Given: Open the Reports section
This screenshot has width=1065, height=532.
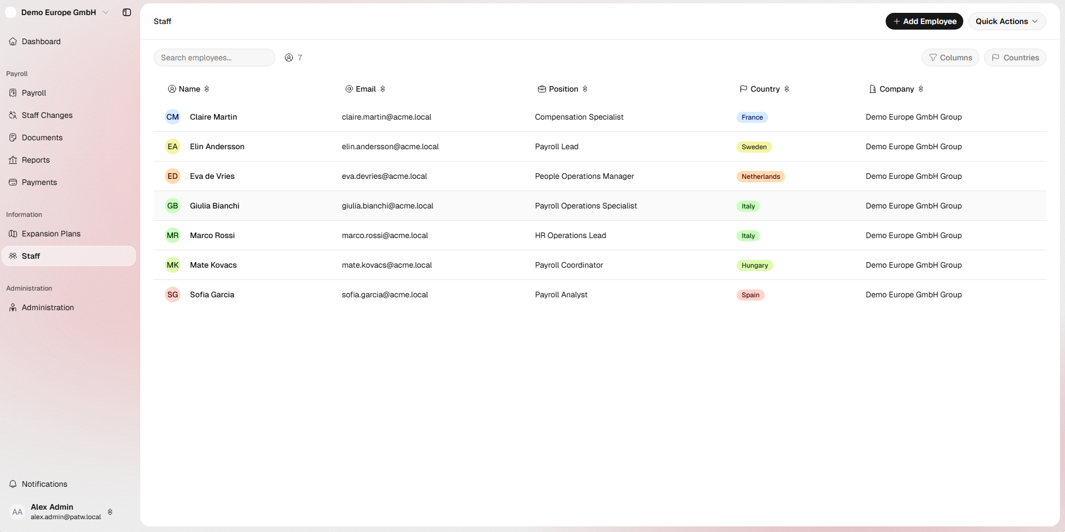Looking at the screenshot, I should 69,160.
